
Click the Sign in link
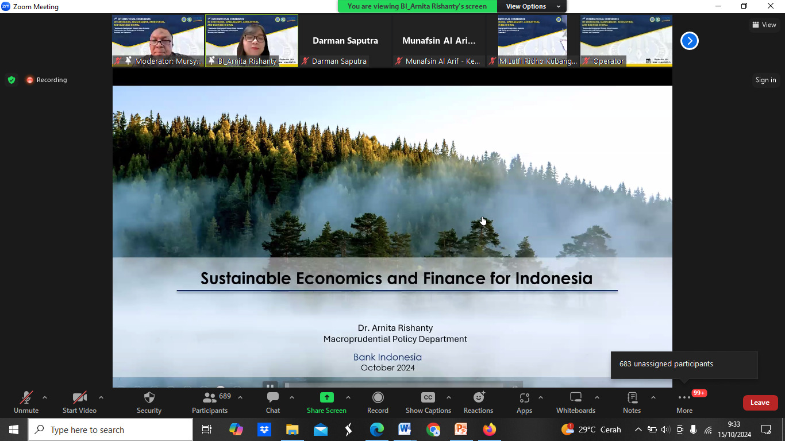[765, 80]
